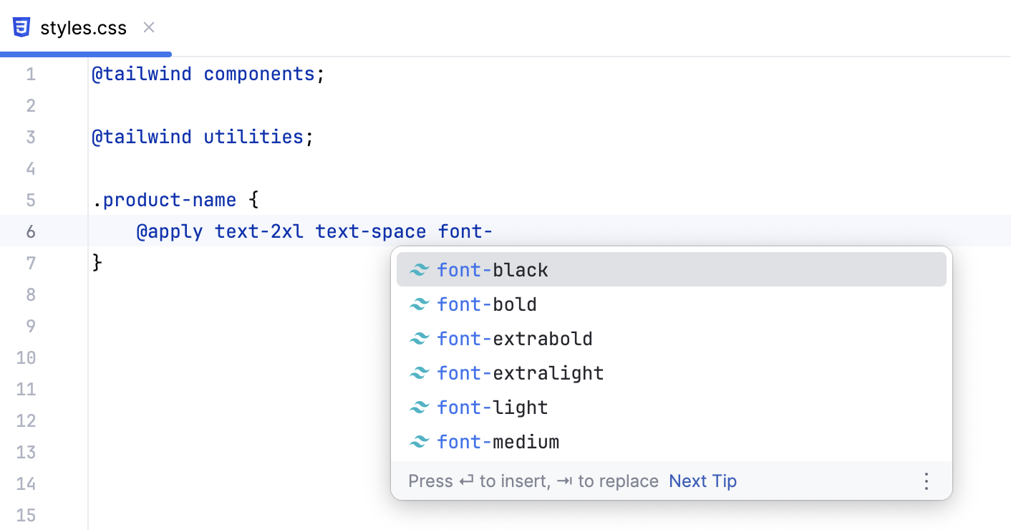
Task: Switch to the styles.css tab
Action: 83,29
